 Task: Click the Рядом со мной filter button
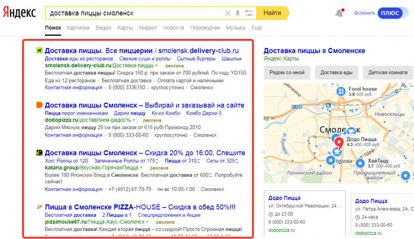(x=287, y=73)
